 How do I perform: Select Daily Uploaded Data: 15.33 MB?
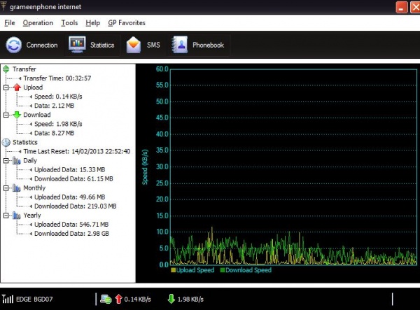tap(69, 169)
